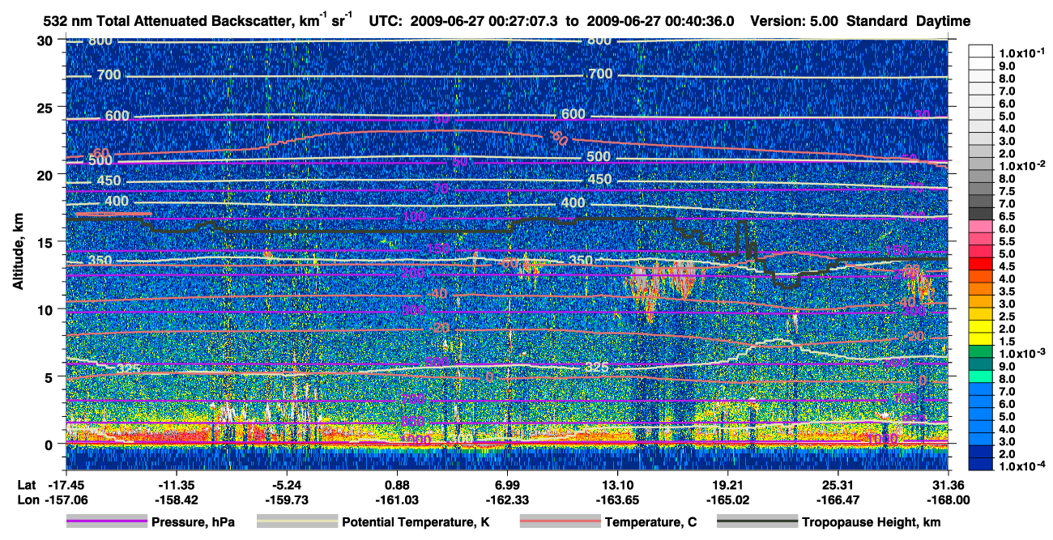This screenshot has height=540, width=1053.
Task: Click longitude value -159.73
Action: coord(287,500)
